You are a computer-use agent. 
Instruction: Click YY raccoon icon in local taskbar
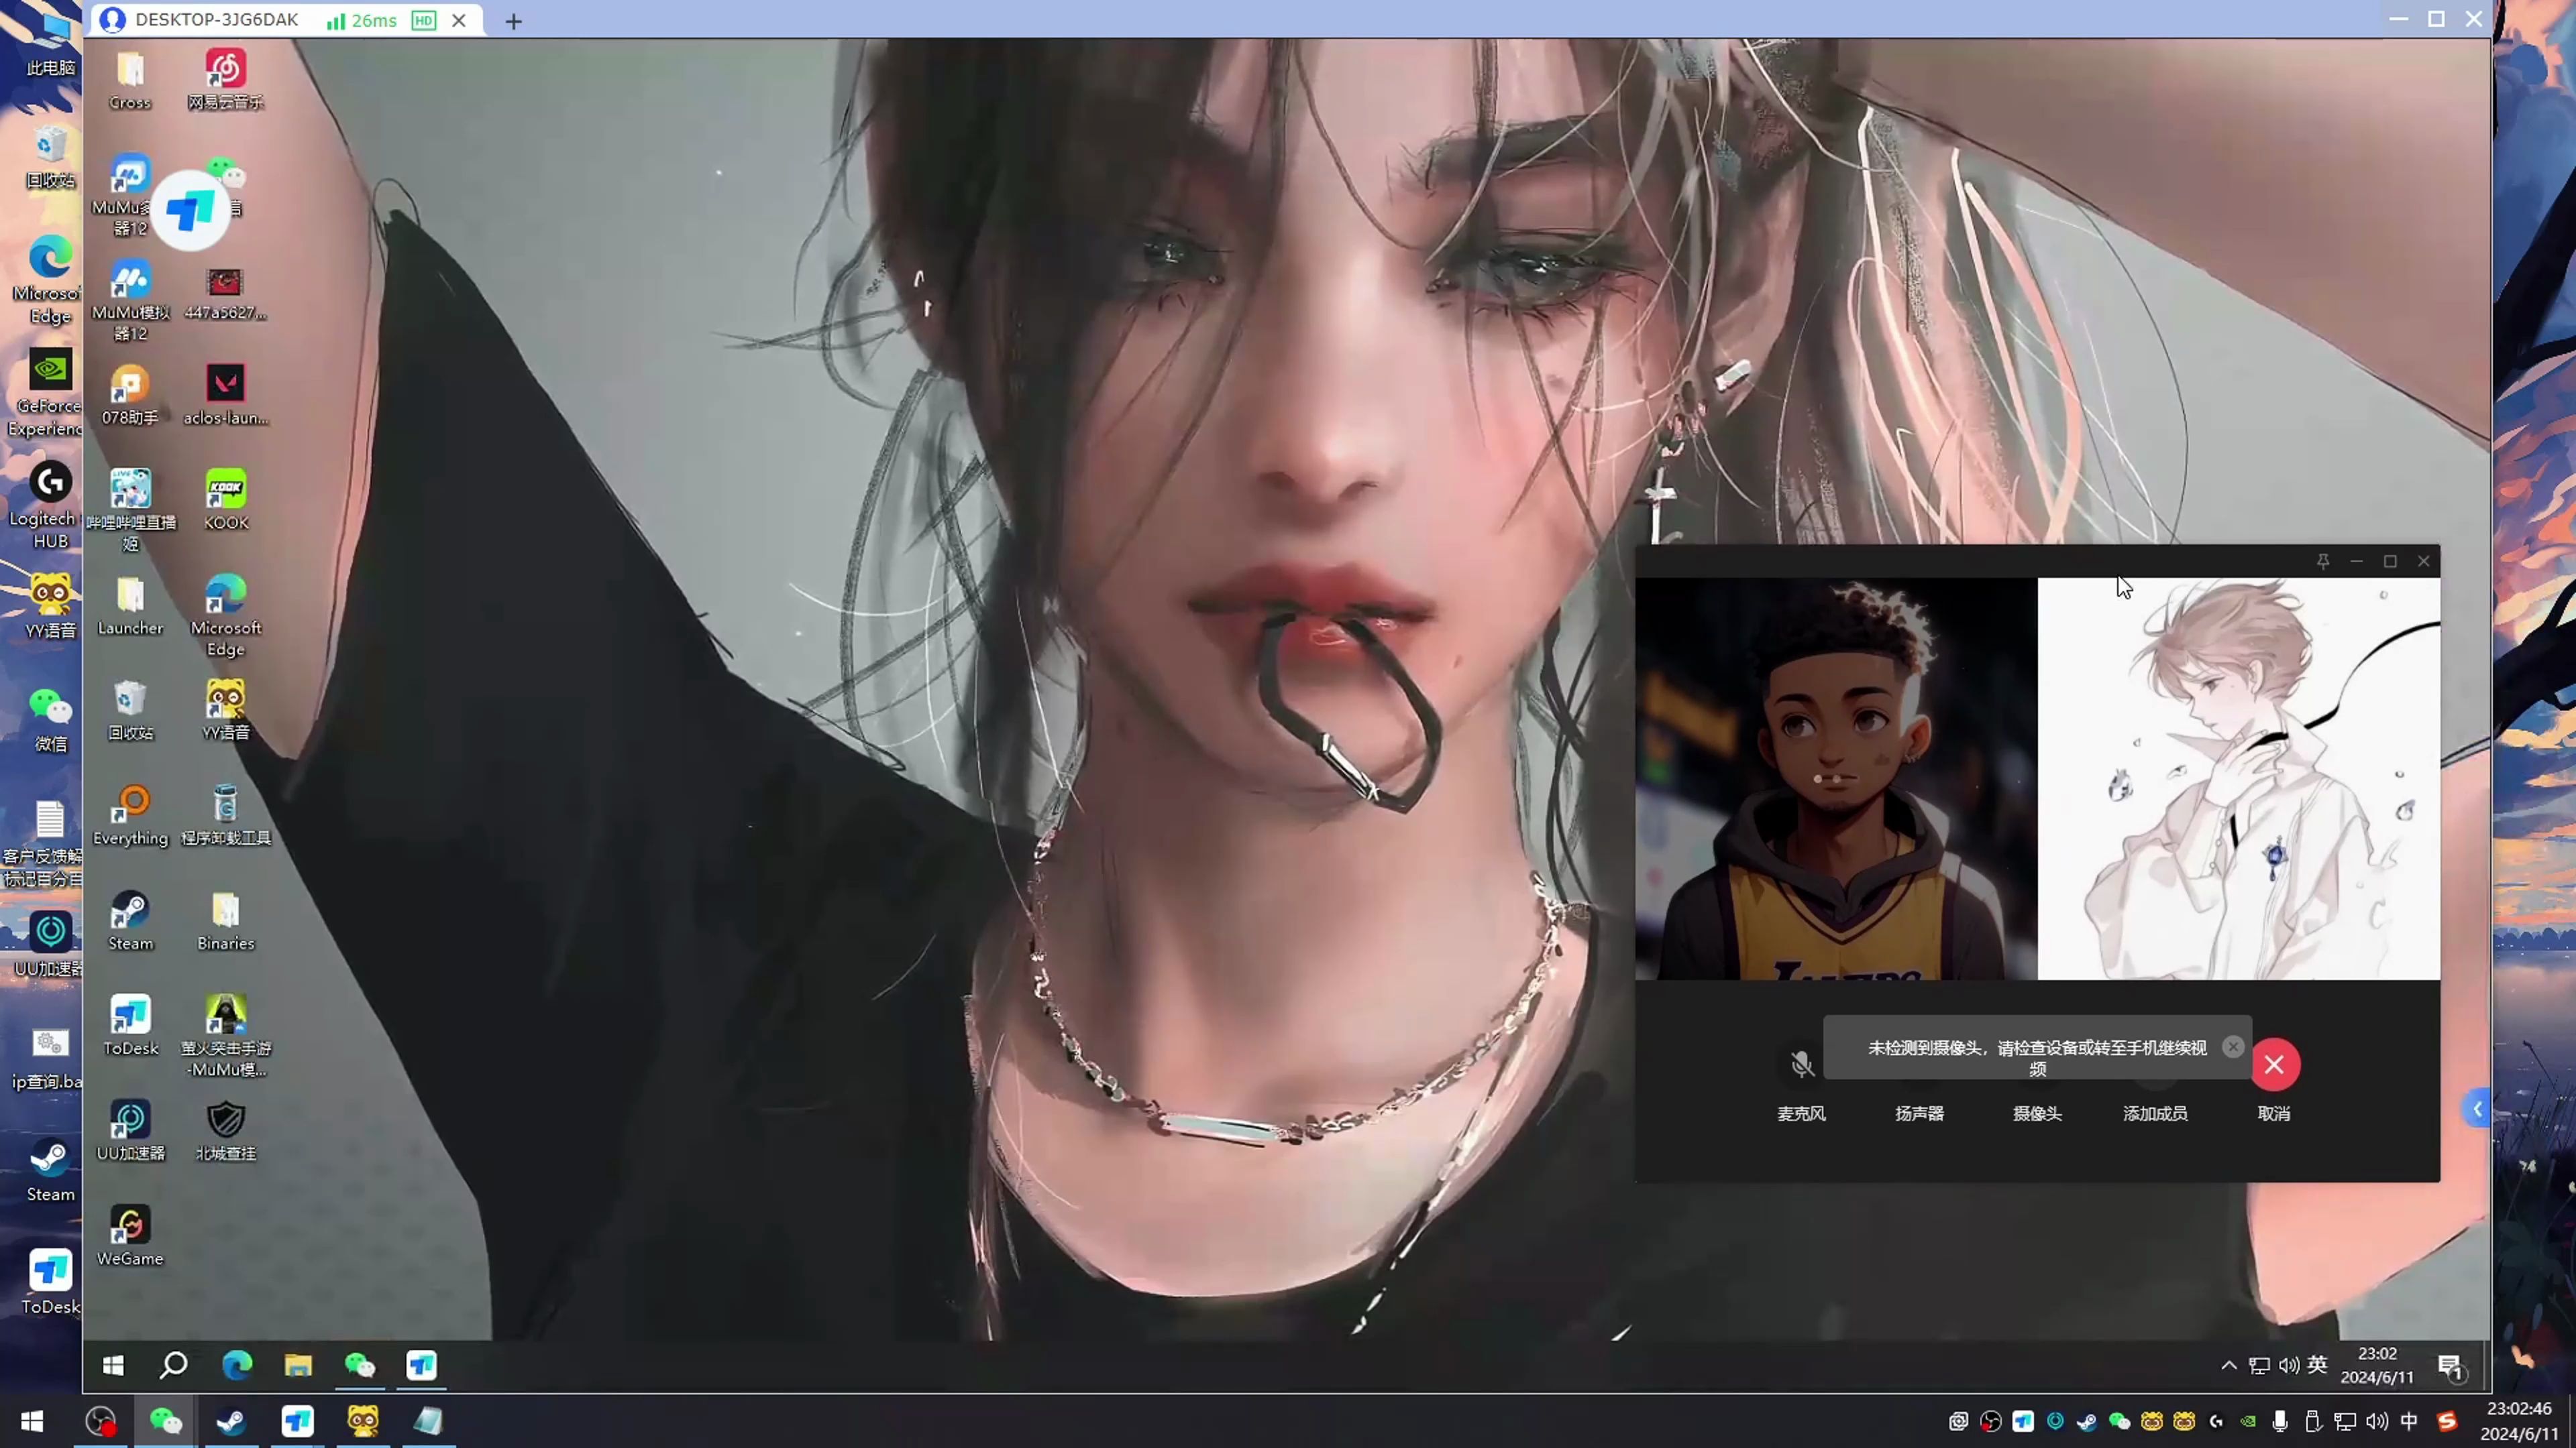(363, 1421)
